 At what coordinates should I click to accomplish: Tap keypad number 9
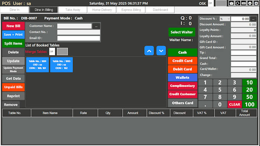coord(234,97)
